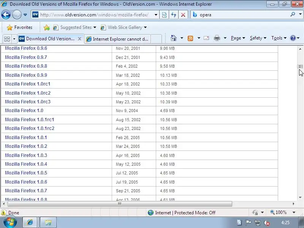Click the Print icon
Viewport: 304px width, 228px height.
(x=217, y=38)
